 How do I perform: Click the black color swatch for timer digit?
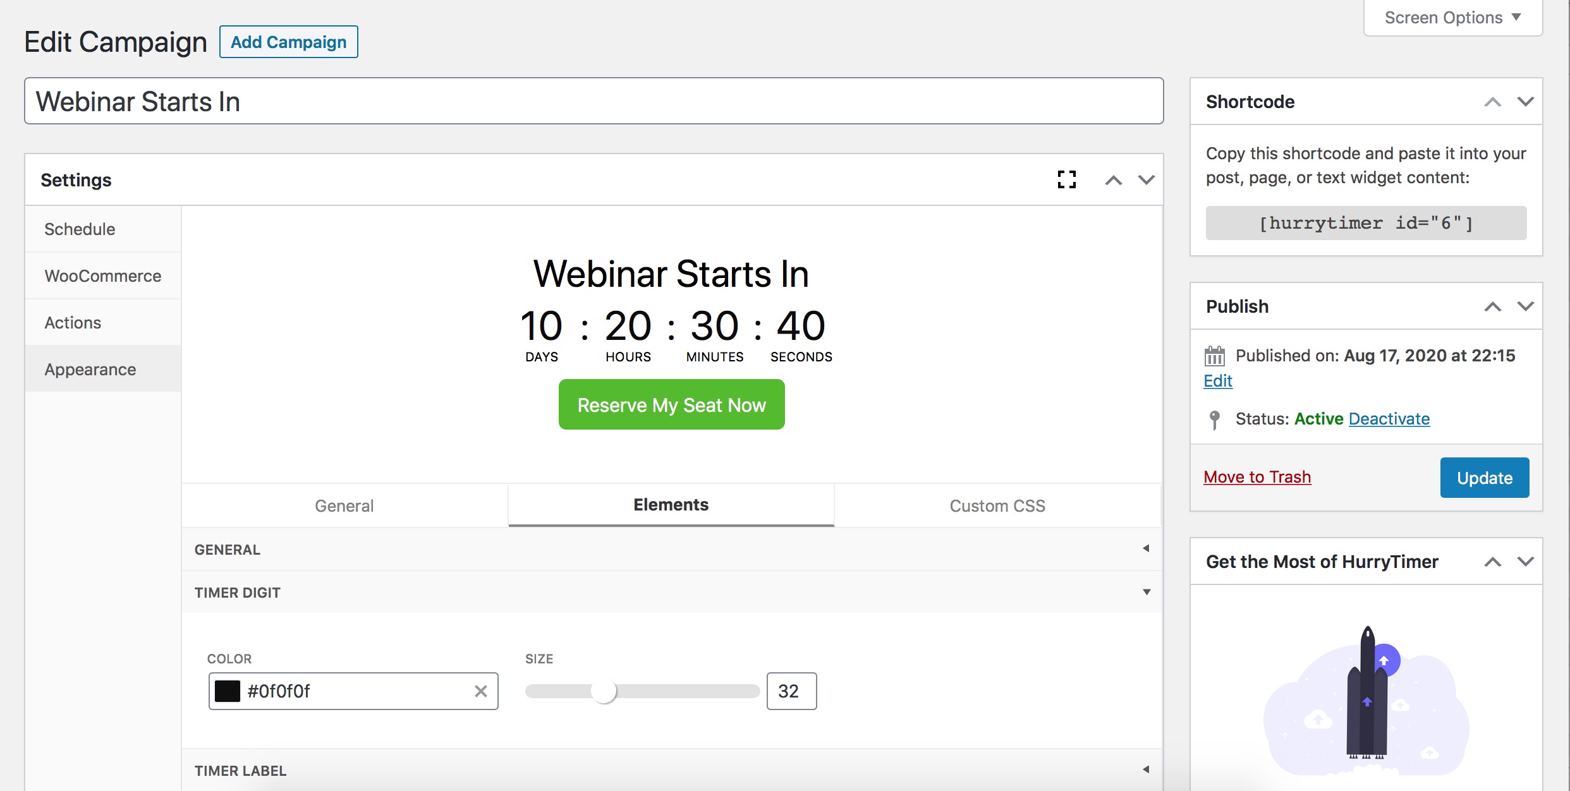[x=226, y=691]
